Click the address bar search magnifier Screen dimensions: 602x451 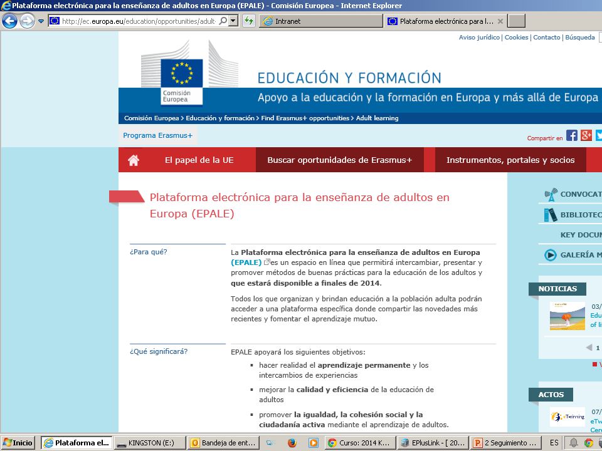[223, 21]
